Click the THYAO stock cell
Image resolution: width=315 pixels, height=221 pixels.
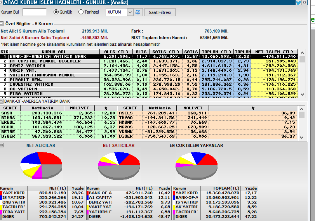(130, 118)
